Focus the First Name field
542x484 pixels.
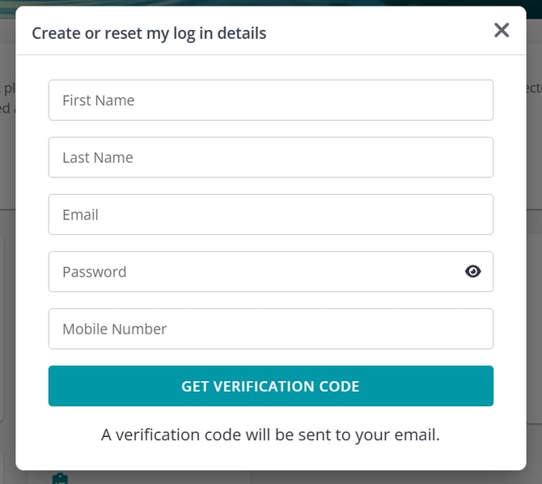(270, 100)
